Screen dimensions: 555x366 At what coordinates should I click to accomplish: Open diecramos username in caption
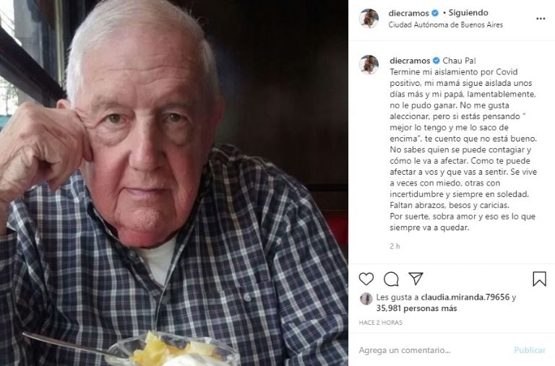(410, 61)
